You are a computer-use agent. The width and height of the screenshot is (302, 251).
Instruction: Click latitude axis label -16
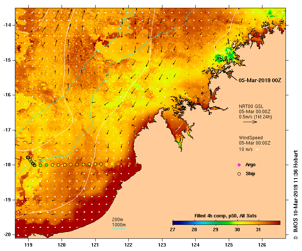[x=7, y=95]
